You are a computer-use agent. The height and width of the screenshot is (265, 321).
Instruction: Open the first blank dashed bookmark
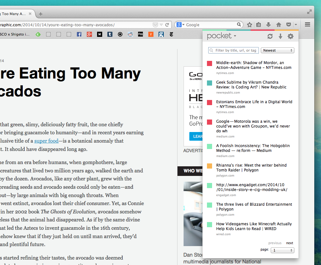(48, 34)
